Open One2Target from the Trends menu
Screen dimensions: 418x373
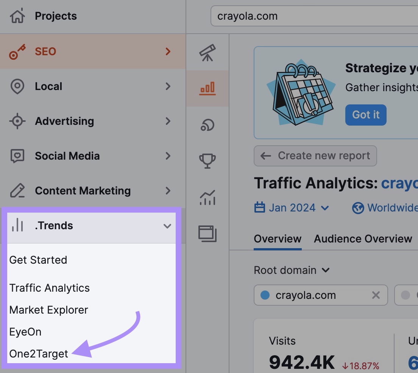pos(38,353)
